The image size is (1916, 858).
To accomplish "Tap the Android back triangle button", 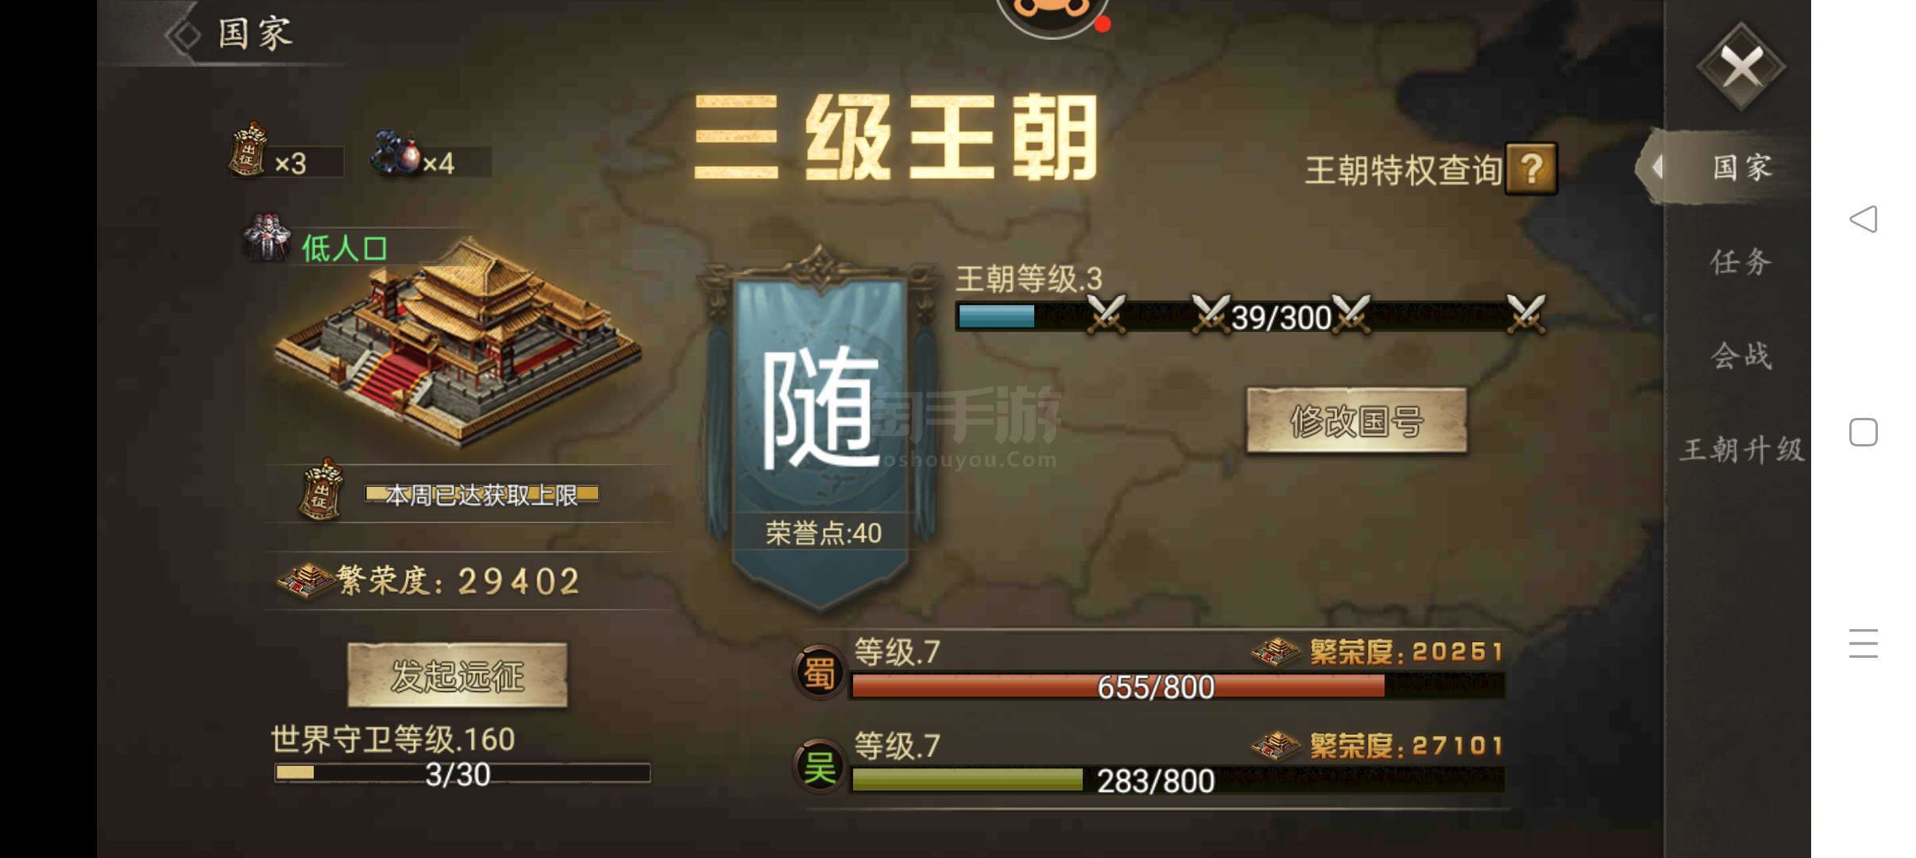I will (x=1864, y=218).
